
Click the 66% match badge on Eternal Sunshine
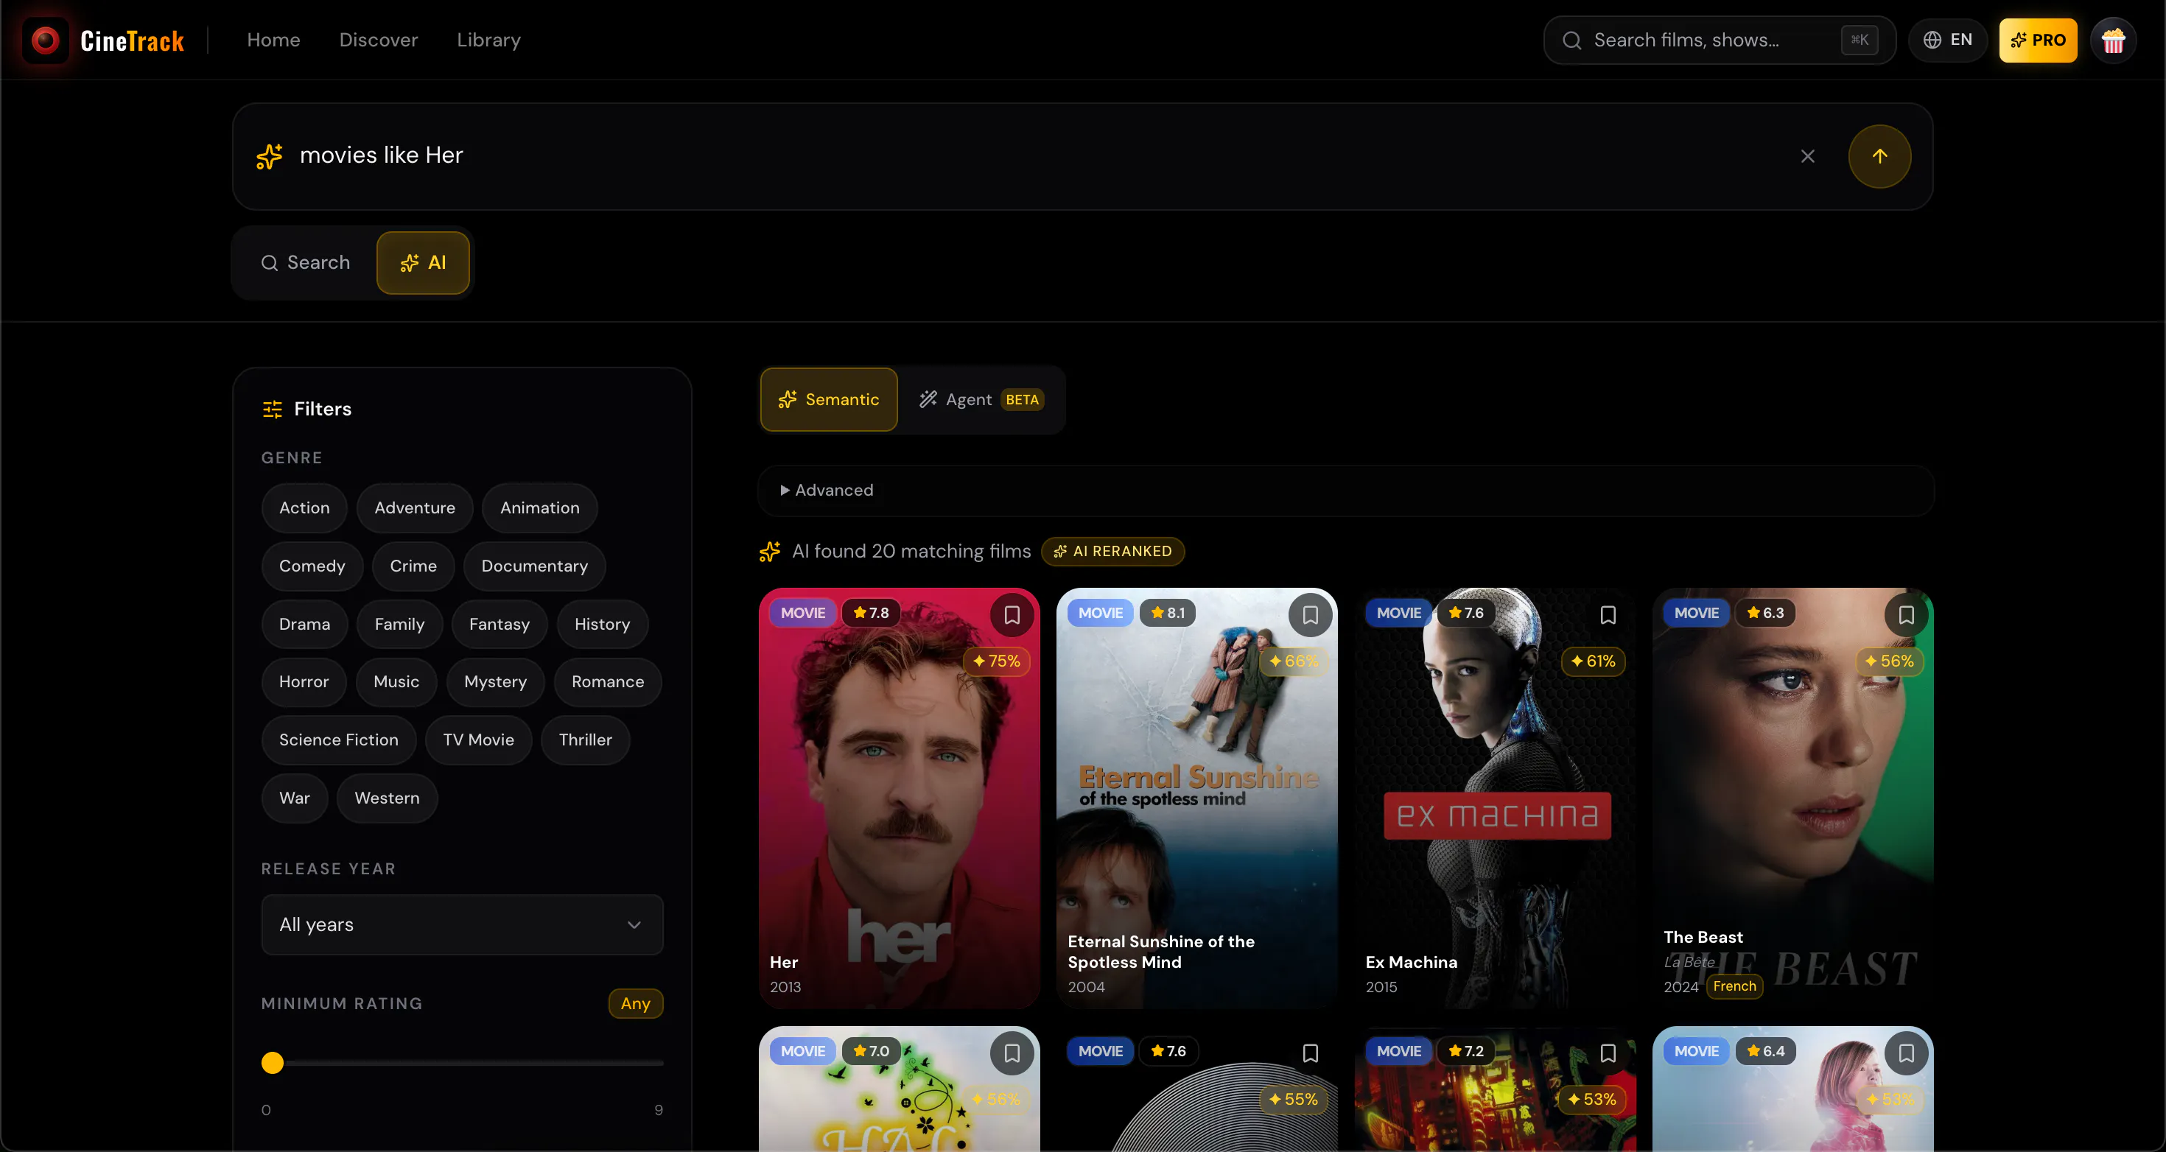coord(1294,661)
